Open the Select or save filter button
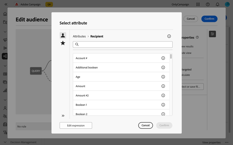The height and width of the screenshot is (145, 233). [x=192, y=86]
